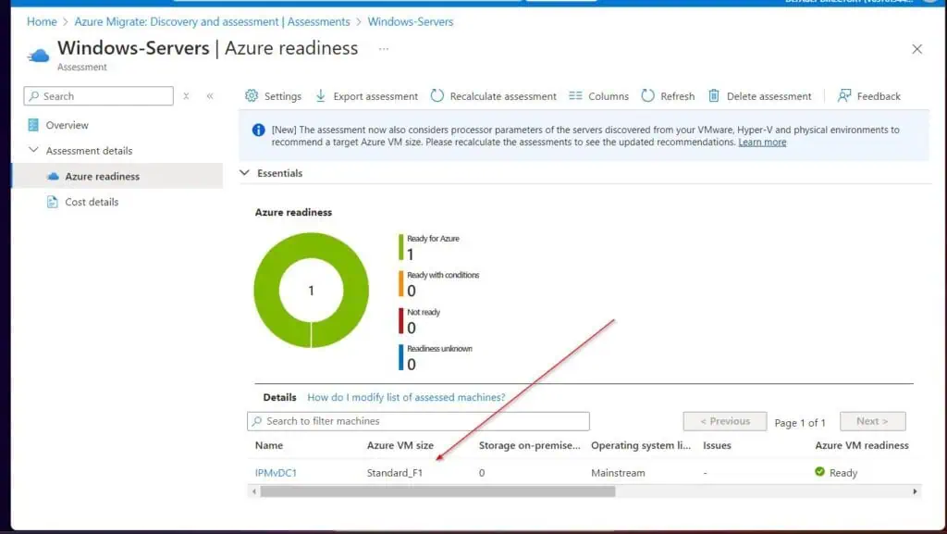Click Delete assessment label
947x534 pixels.
tap(769, 96)
